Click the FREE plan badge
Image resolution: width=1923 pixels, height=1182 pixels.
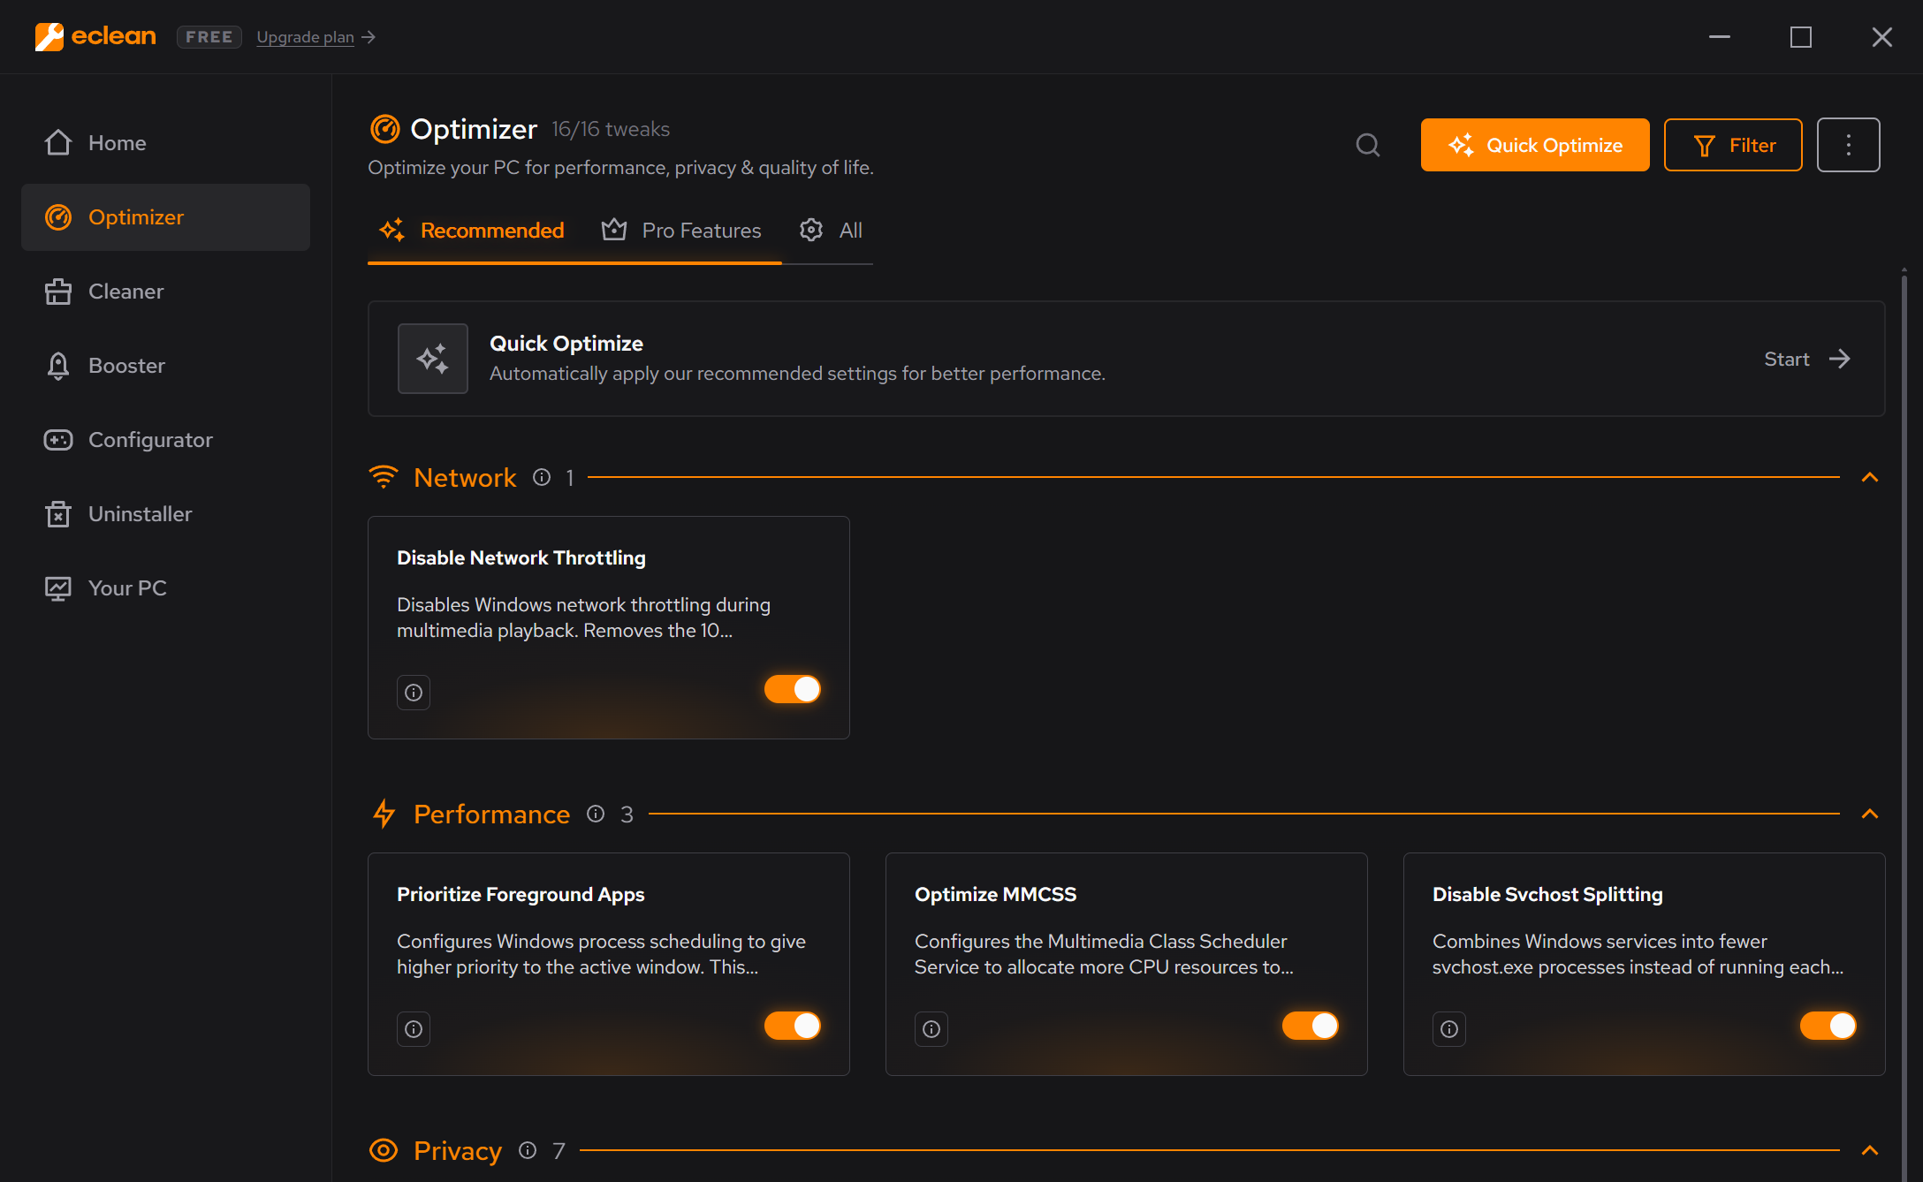click(x=209, y=37)
